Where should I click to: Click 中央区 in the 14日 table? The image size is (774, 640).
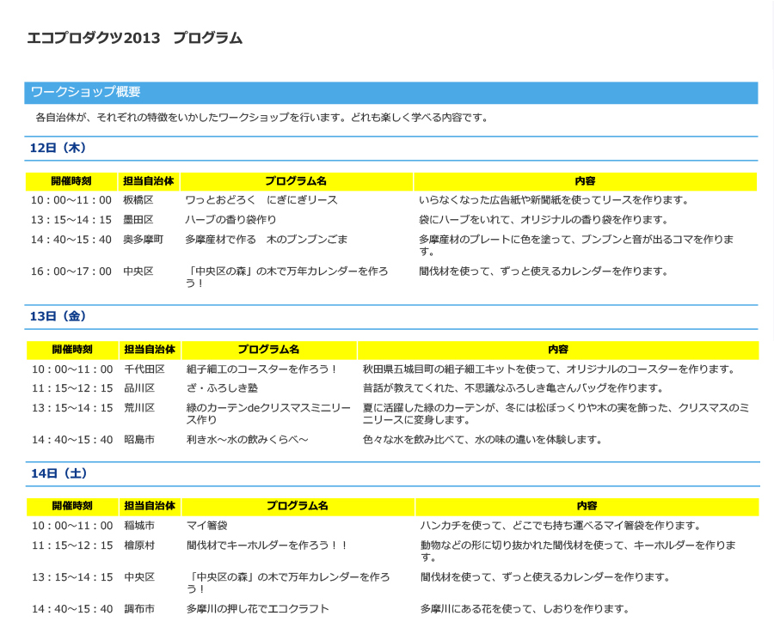(139, 577)
